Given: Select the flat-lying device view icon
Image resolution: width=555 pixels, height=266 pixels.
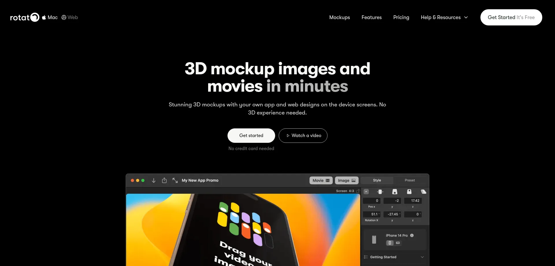Looking at the screenshot, I should tap(423, 192).
